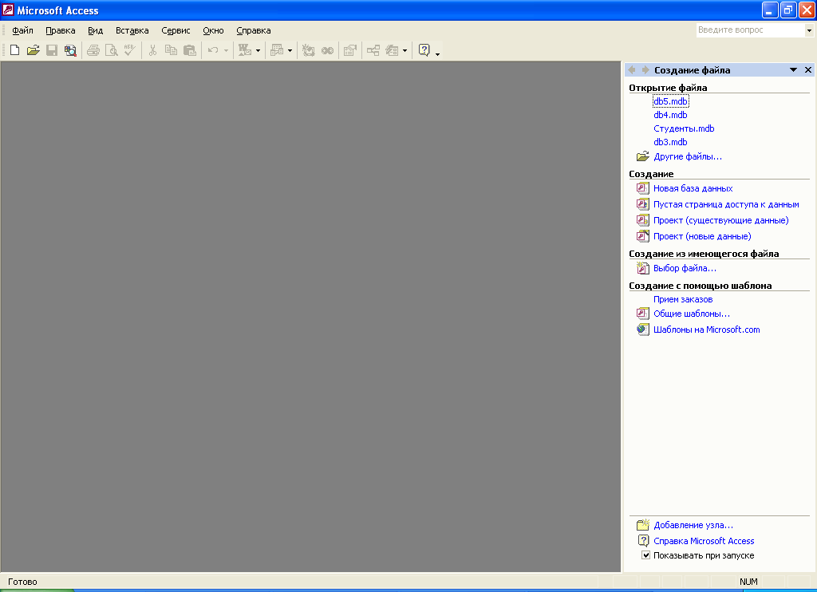
Task: Click the Введите вопрос help input box
Action: (750, 30)
